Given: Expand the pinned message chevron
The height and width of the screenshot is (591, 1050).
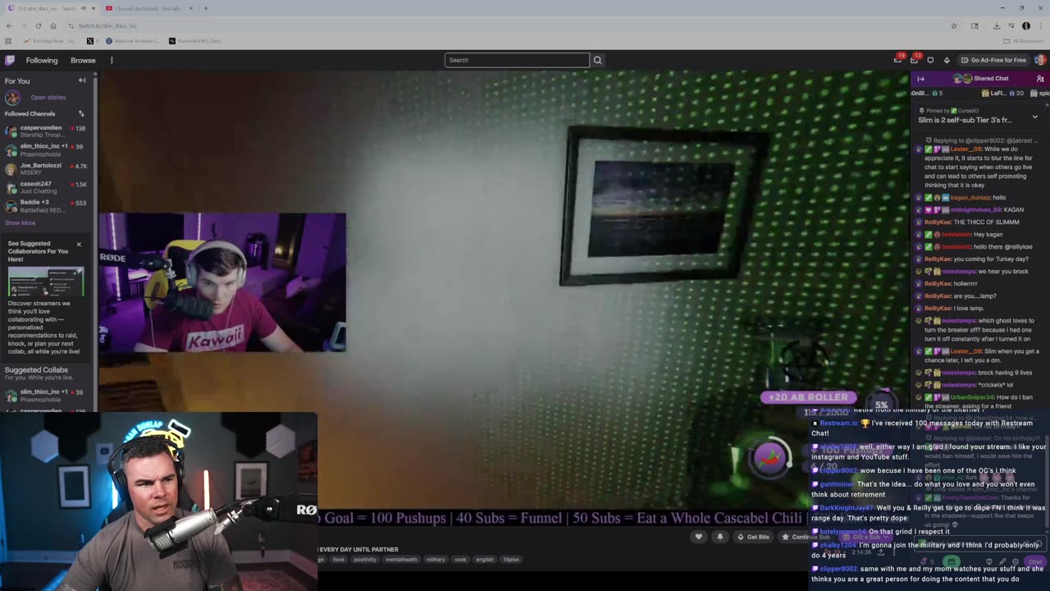Looking at the screenshot, I should [x=1034, y=117].
